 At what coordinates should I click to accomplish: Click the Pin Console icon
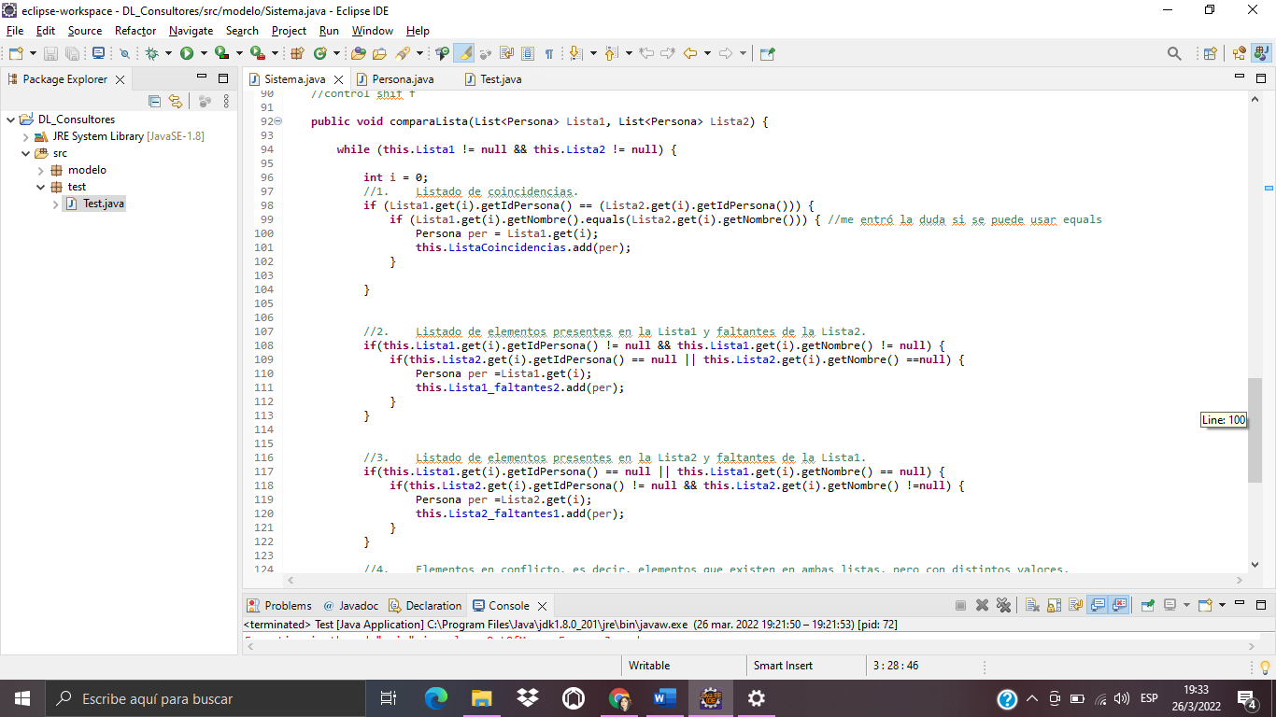[1147, 605]
